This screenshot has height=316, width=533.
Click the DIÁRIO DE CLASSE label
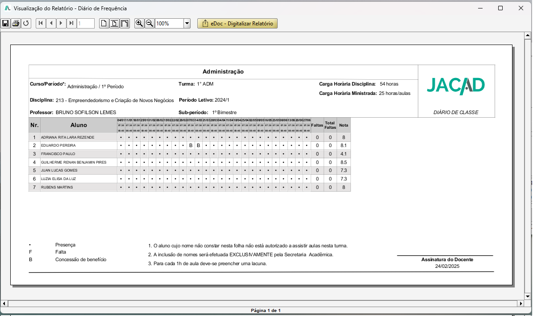(x=456, y=112)
